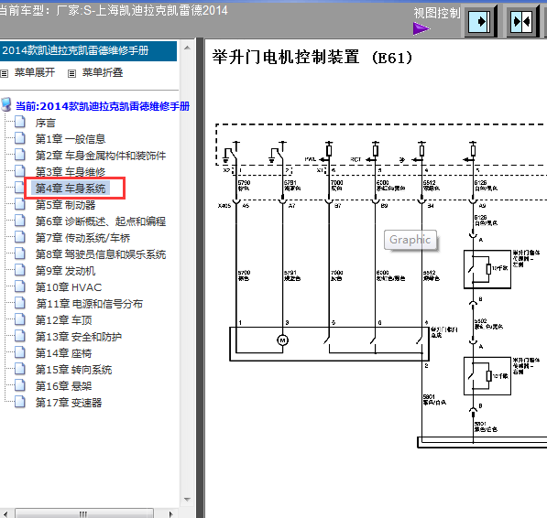Click the 视图控制 label

click(437, 13)
